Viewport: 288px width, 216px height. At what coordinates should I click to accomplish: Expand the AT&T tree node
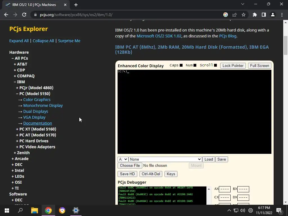click(x=20, y=64)
